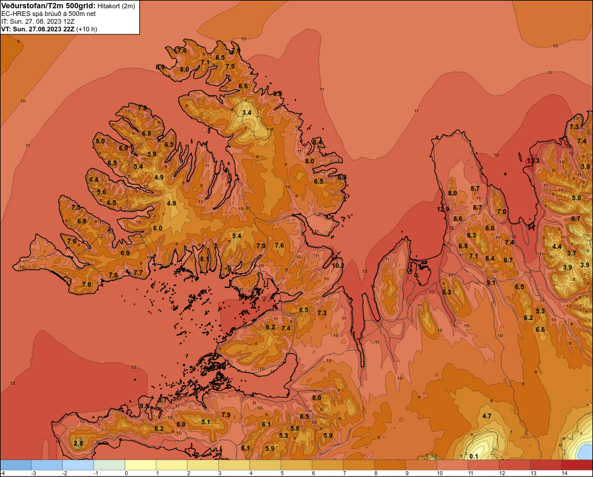Click the legend scale label 0
The width and height of the screenshot is (593, 477).
pyautogui.click(x=126, y=473)
